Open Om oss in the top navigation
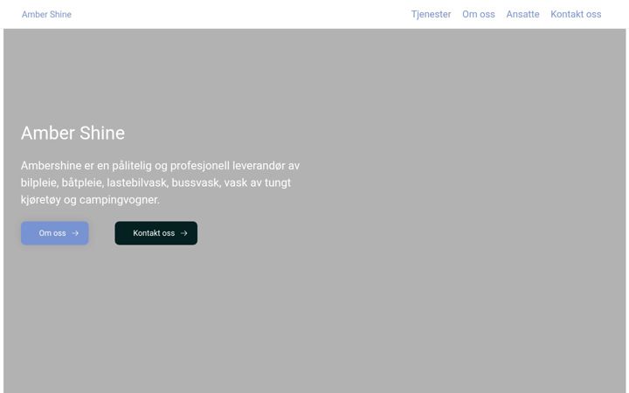629x393 pixels. tap(478, 15)
